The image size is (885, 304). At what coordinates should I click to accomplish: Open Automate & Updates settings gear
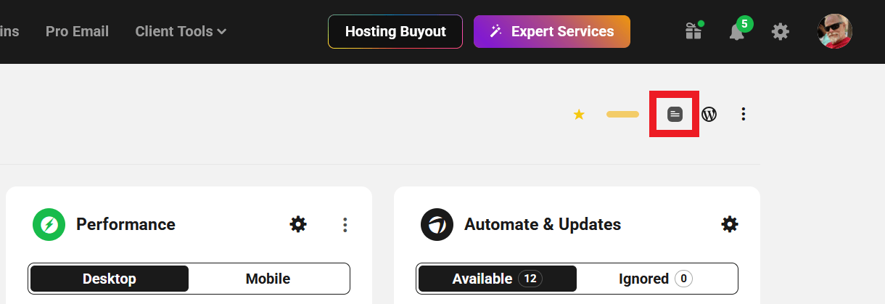click(x=730, y=224)
